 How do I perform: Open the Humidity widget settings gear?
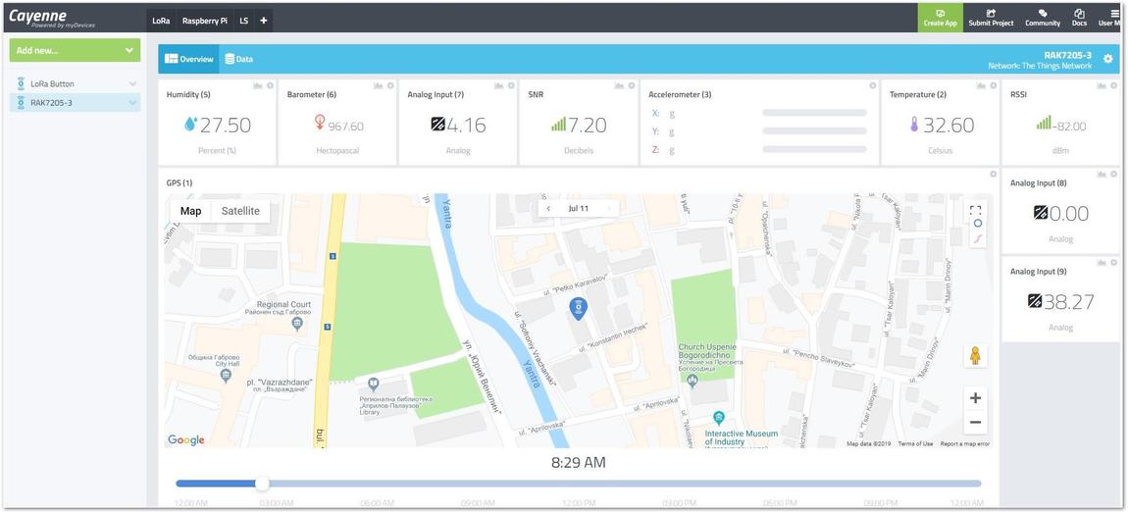coord(270,85)
